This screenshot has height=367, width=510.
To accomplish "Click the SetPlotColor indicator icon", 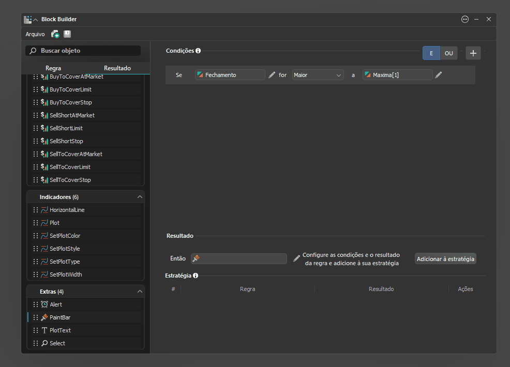I will pyautogui.click(x=44, y=236).
